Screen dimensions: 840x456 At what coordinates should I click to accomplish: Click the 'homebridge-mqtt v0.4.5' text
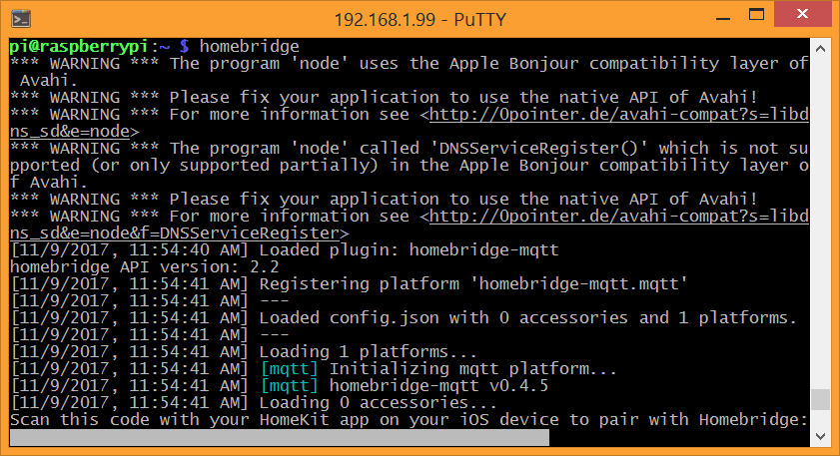coord(438,386)
